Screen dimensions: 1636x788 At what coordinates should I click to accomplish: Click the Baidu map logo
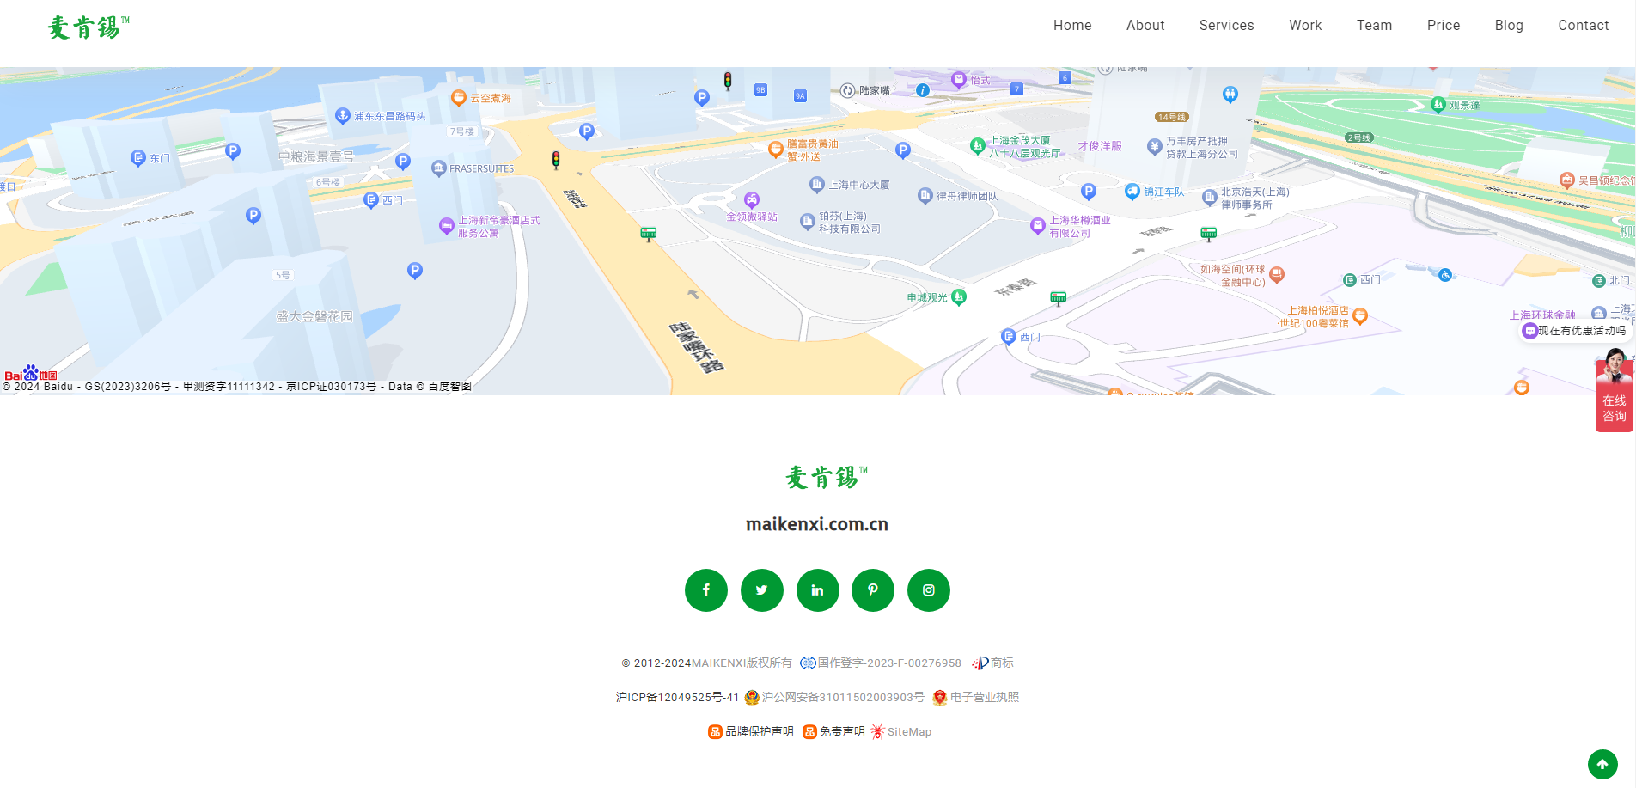click(x=31, y=375)
